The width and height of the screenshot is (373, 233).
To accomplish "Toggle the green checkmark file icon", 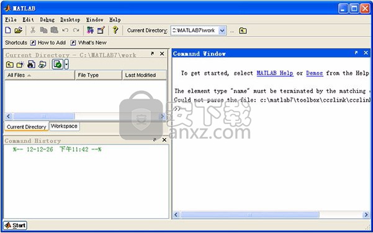I will (57, 64).
